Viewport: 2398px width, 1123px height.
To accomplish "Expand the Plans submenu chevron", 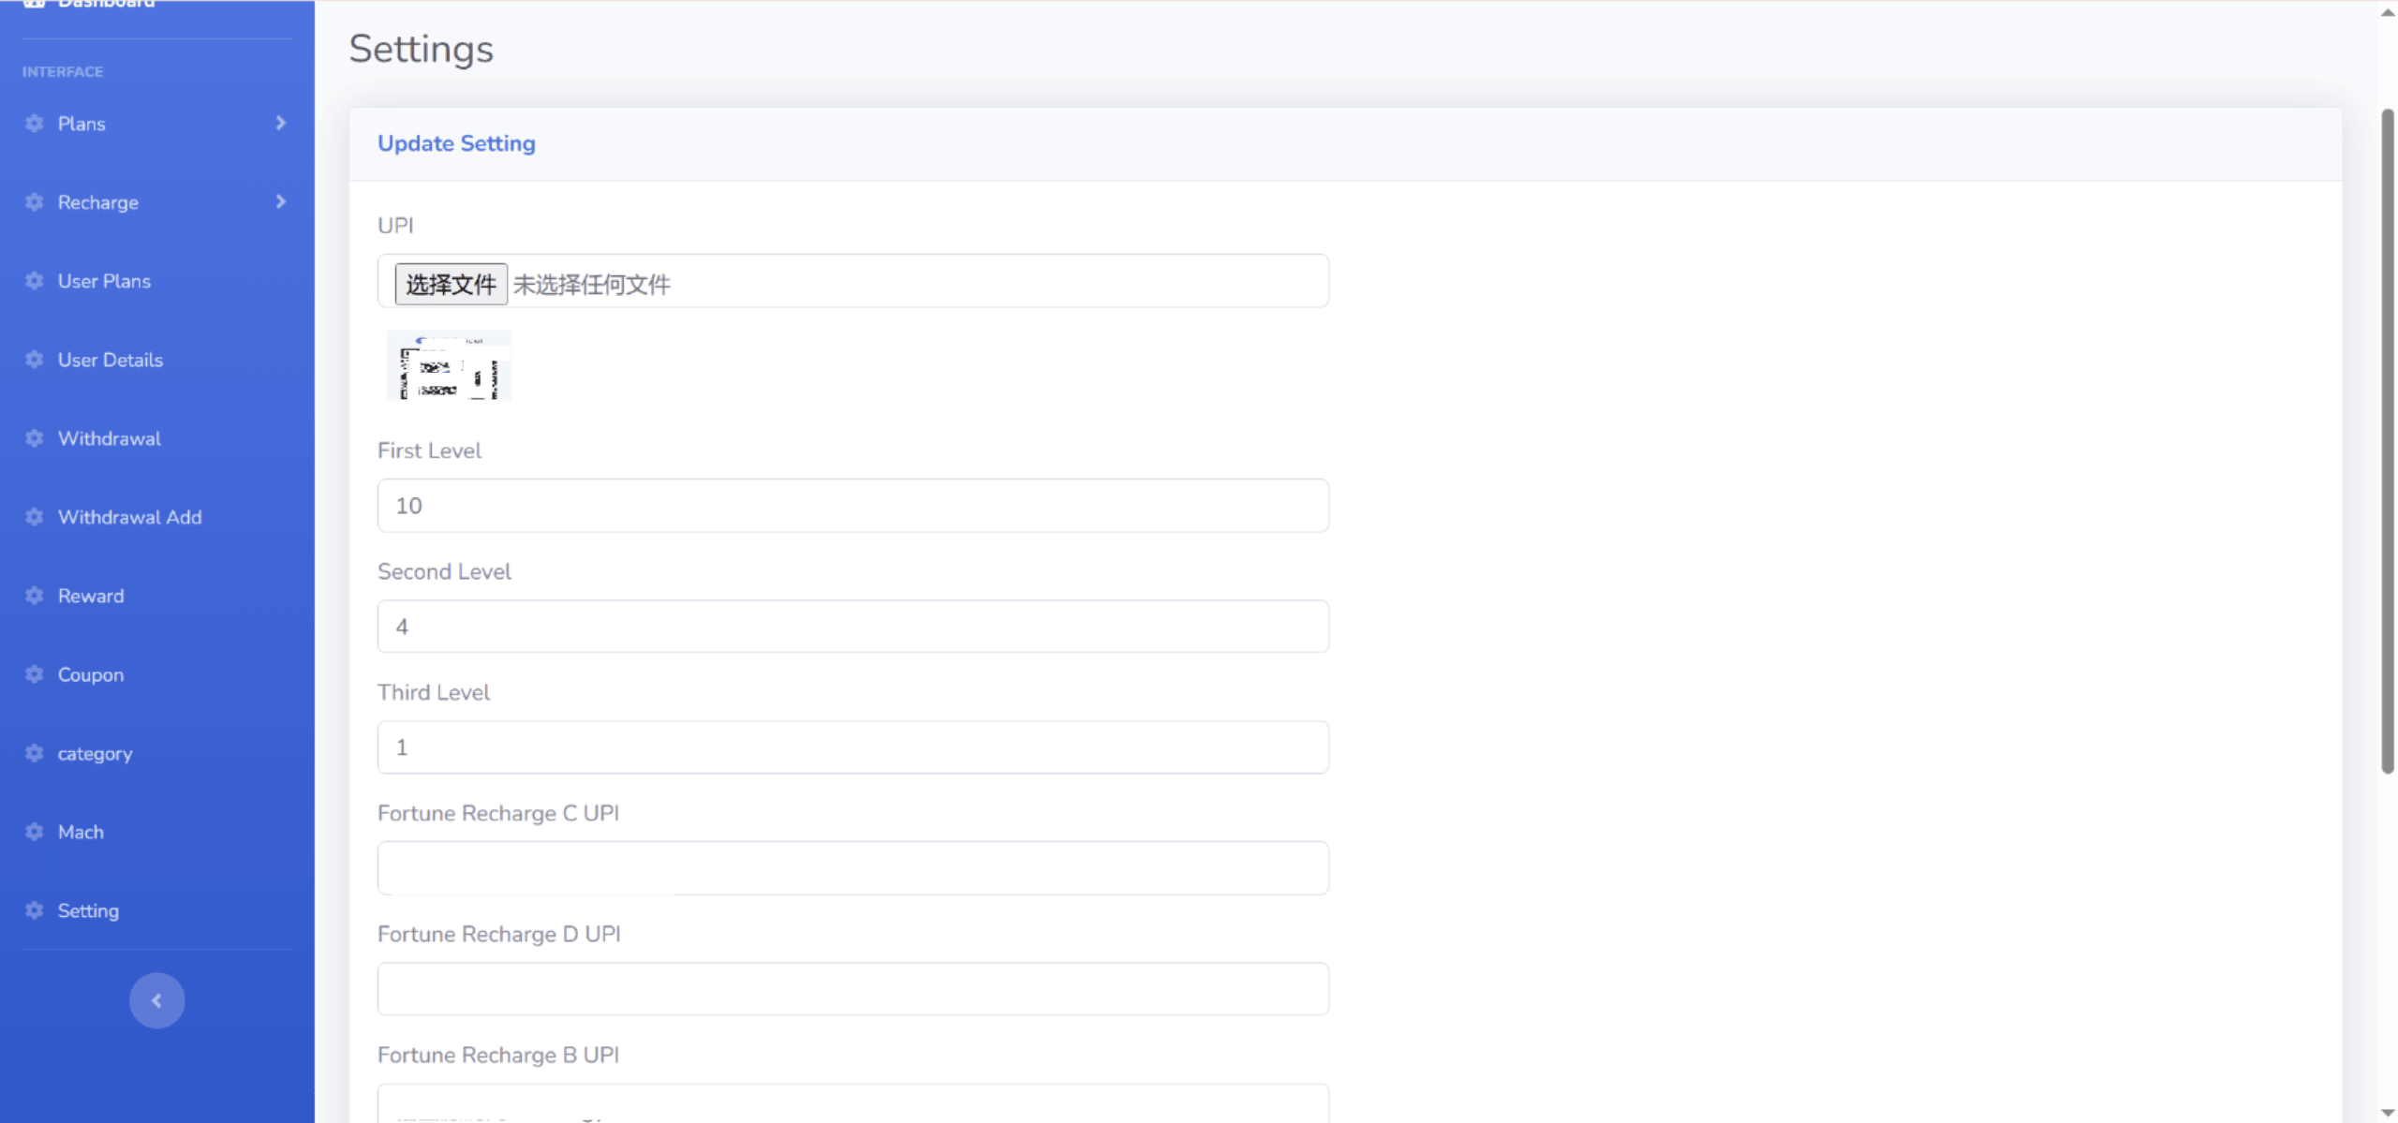I will 280,124.
